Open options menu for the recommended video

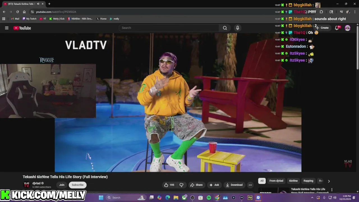[332, 190]
